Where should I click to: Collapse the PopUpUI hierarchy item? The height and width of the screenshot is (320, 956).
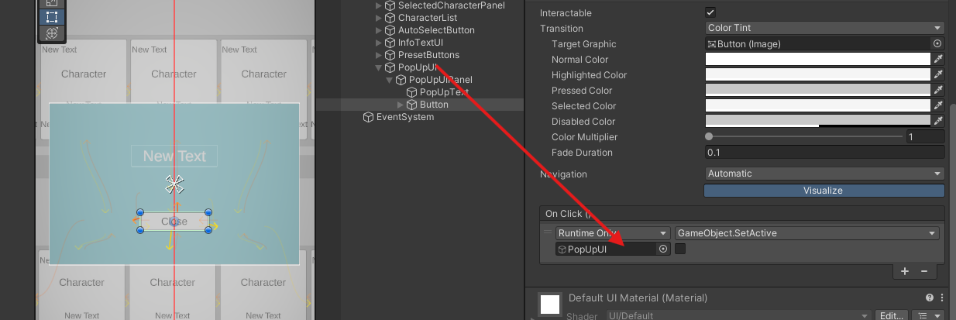pos(379,67)
